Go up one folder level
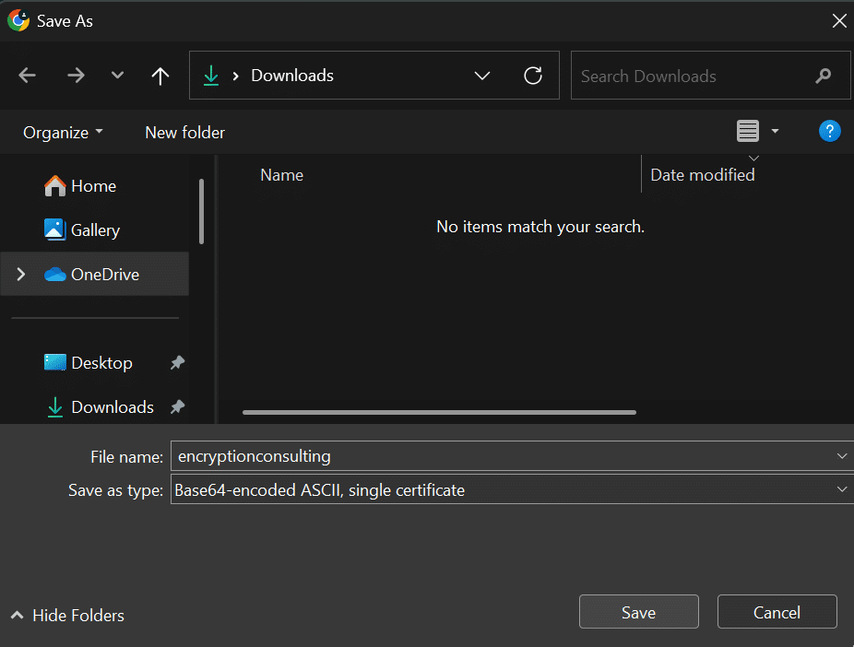Viewport: 854px width, 647px height. pos(160,76)
